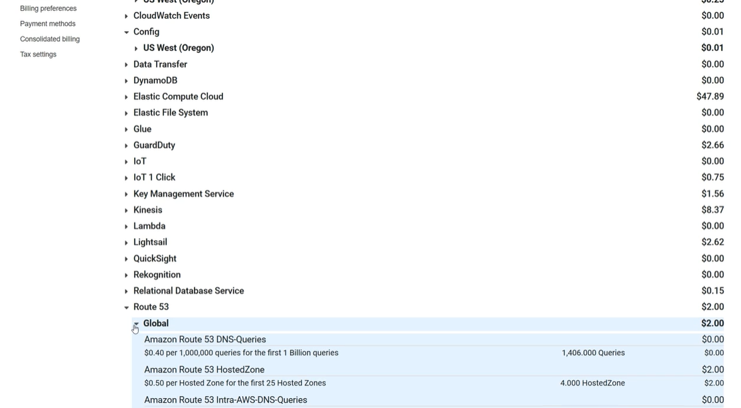Select the Route 53 service label

point(151,307)
